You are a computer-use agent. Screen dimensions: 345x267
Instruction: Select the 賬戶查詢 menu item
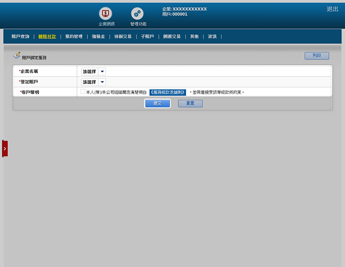tap(20, 36)
